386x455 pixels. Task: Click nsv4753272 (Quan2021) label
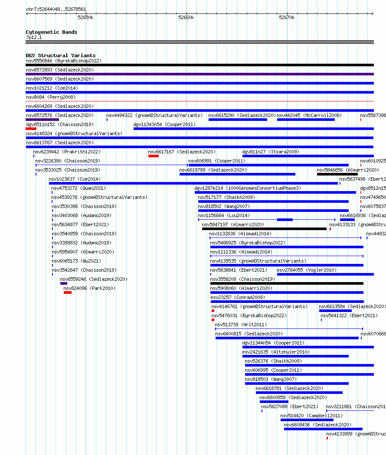click(x=79, y=188)
